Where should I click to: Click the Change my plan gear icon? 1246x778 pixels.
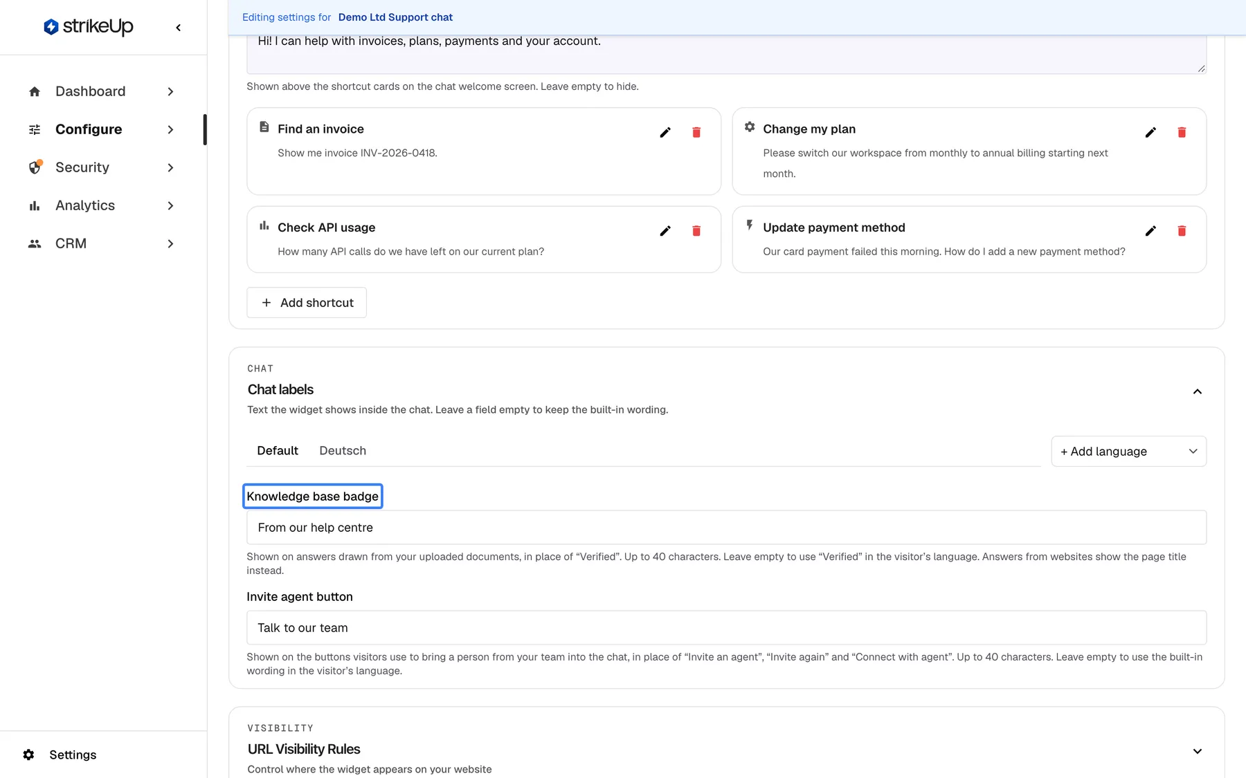(x=750, y=127)
